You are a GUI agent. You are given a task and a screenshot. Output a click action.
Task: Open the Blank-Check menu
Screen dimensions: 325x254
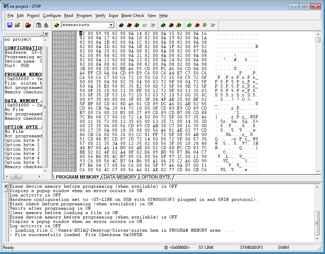[x=133, y=16]
